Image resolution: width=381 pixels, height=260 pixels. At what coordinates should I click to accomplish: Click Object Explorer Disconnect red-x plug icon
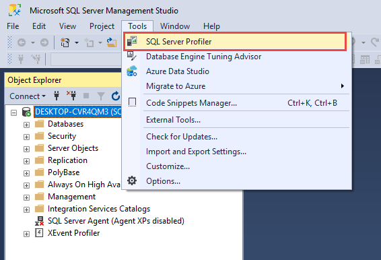click(x=71, y=96)
